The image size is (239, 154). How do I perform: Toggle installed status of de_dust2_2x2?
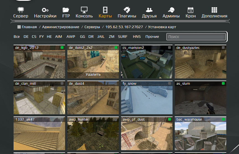(116, 47)
